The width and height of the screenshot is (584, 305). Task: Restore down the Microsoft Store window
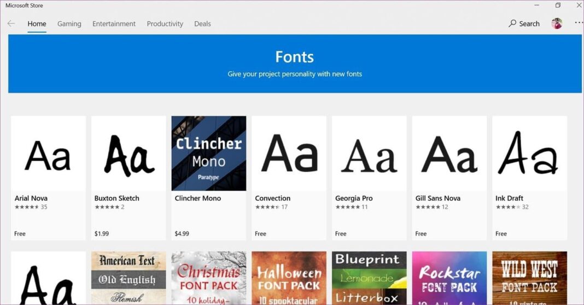coord(558,5)
